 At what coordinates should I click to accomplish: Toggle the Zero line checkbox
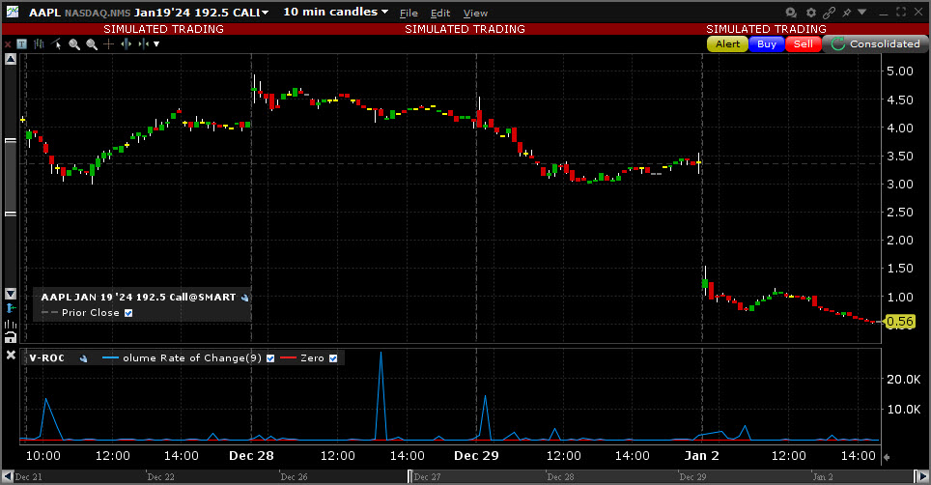click(x=333, y=358)
